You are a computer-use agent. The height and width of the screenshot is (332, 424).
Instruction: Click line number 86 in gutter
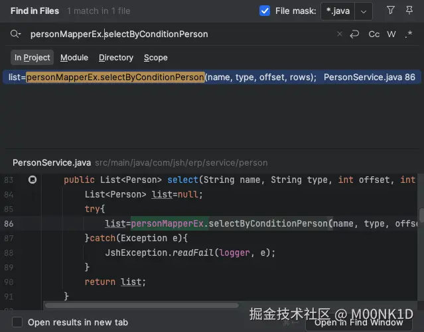click(9, 224)
